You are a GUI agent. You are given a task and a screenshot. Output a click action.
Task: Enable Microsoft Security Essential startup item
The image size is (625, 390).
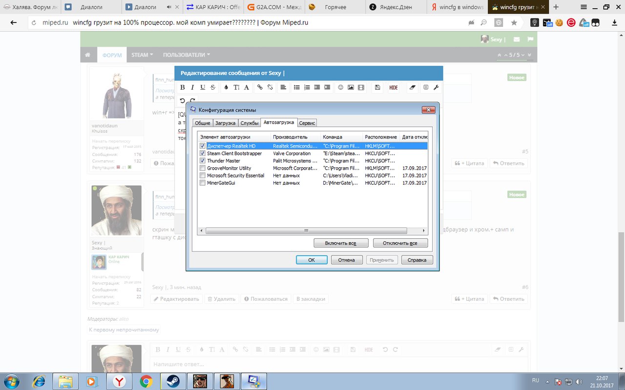[203, 175]
